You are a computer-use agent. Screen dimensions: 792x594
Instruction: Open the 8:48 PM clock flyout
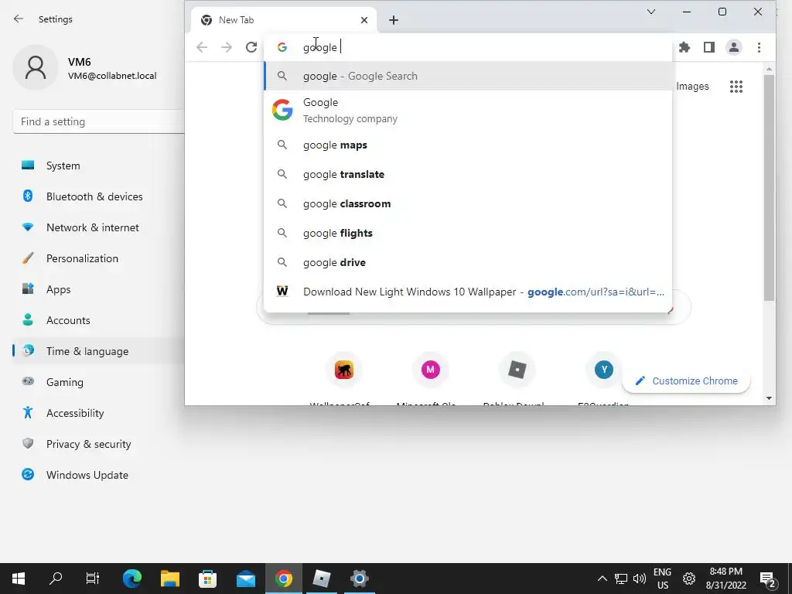tap(725, 579)
